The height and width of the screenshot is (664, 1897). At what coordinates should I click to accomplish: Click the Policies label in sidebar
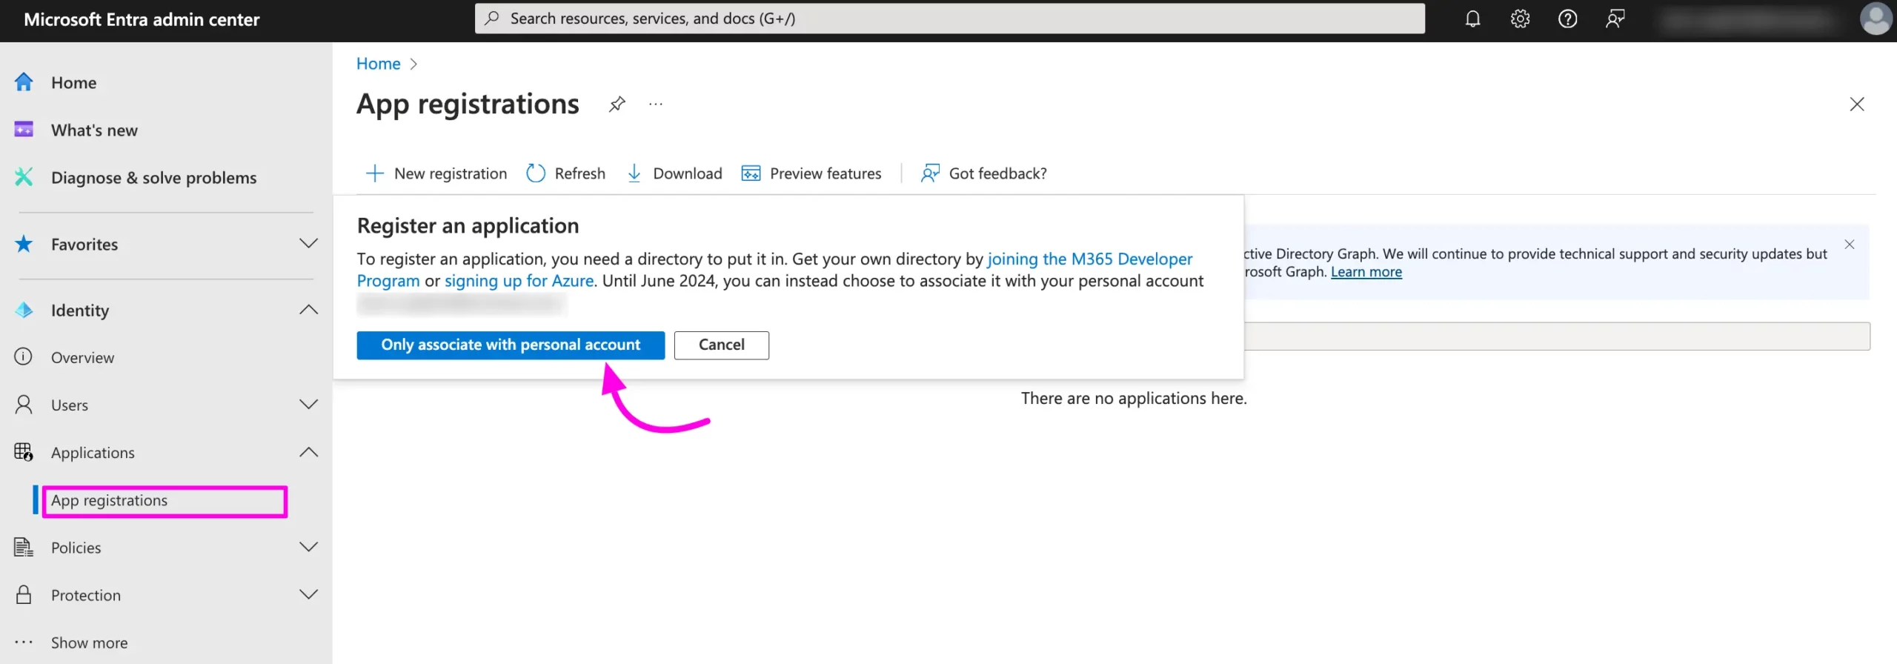(x=76, y=547)
